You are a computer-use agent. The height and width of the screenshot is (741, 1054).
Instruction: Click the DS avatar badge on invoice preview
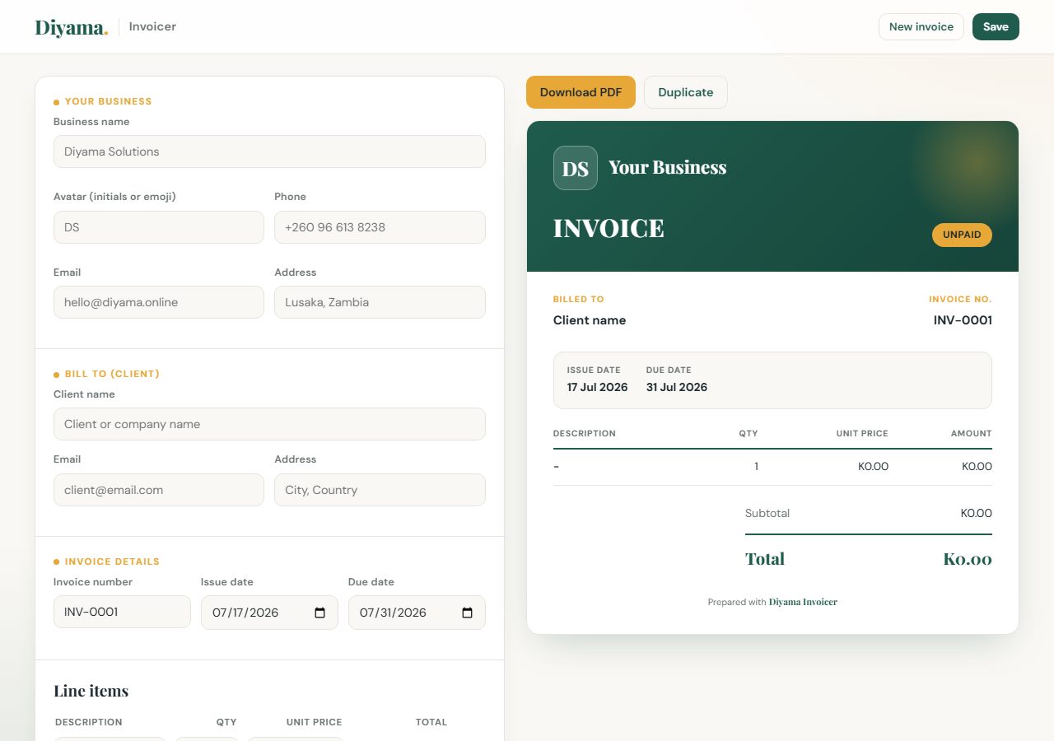576,168
